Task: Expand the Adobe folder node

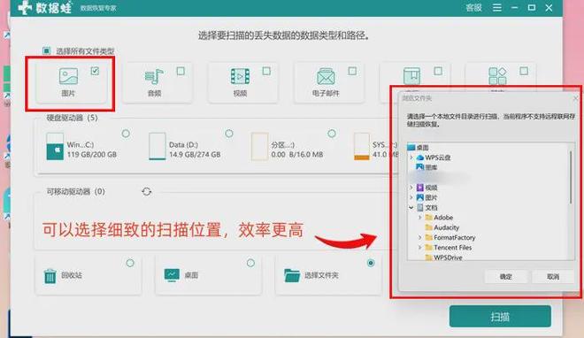Action: point(419,218)
